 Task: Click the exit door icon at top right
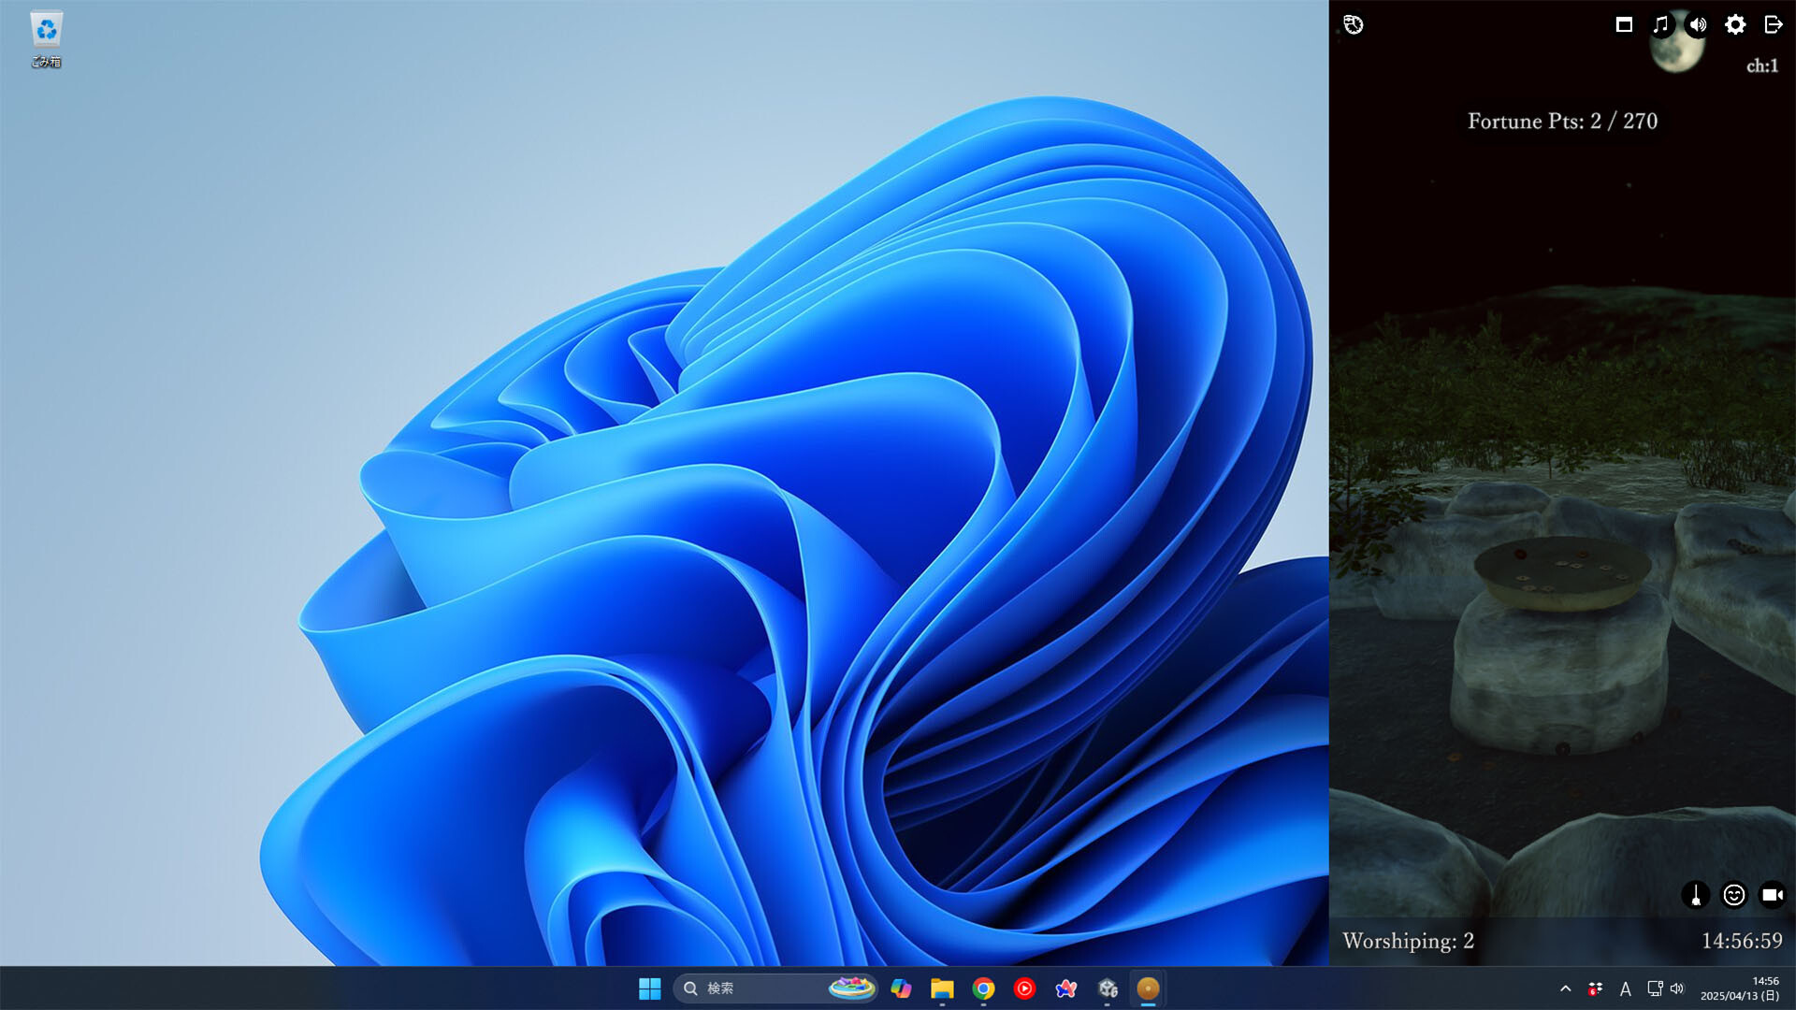point(1773,25)
